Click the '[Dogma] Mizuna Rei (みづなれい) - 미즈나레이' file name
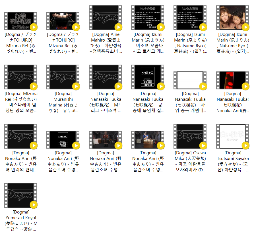Viewport: 254px width, 232px height. 21,102
